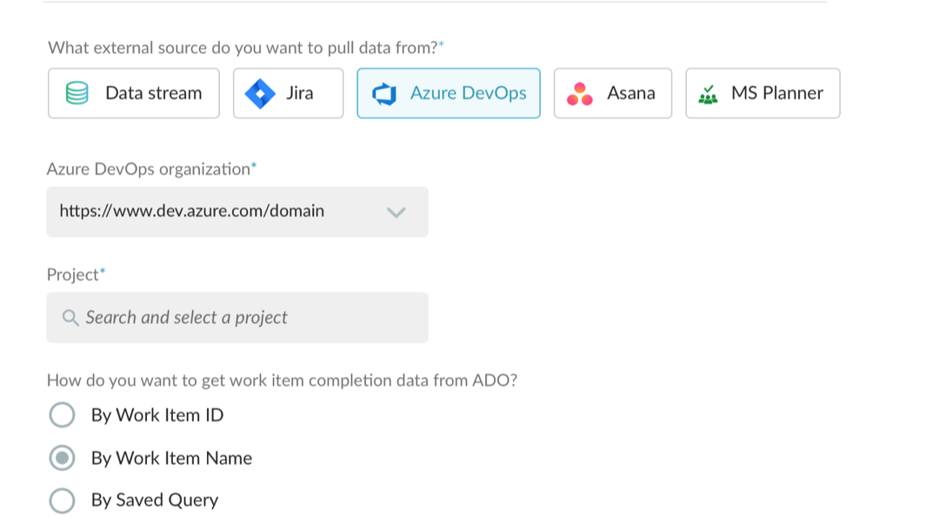Pick Asana as the data source
The image size is (939, 530).
click(x=613, y=93)
